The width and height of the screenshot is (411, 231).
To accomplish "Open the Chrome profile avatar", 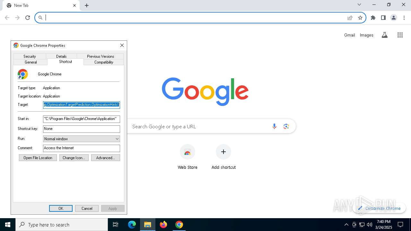I will coord(394,18).
